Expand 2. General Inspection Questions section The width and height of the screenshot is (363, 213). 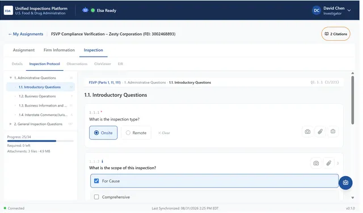pos(10,124)
